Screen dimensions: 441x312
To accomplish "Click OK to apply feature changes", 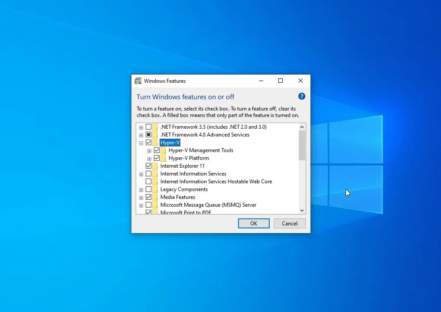I will (254, 224).
